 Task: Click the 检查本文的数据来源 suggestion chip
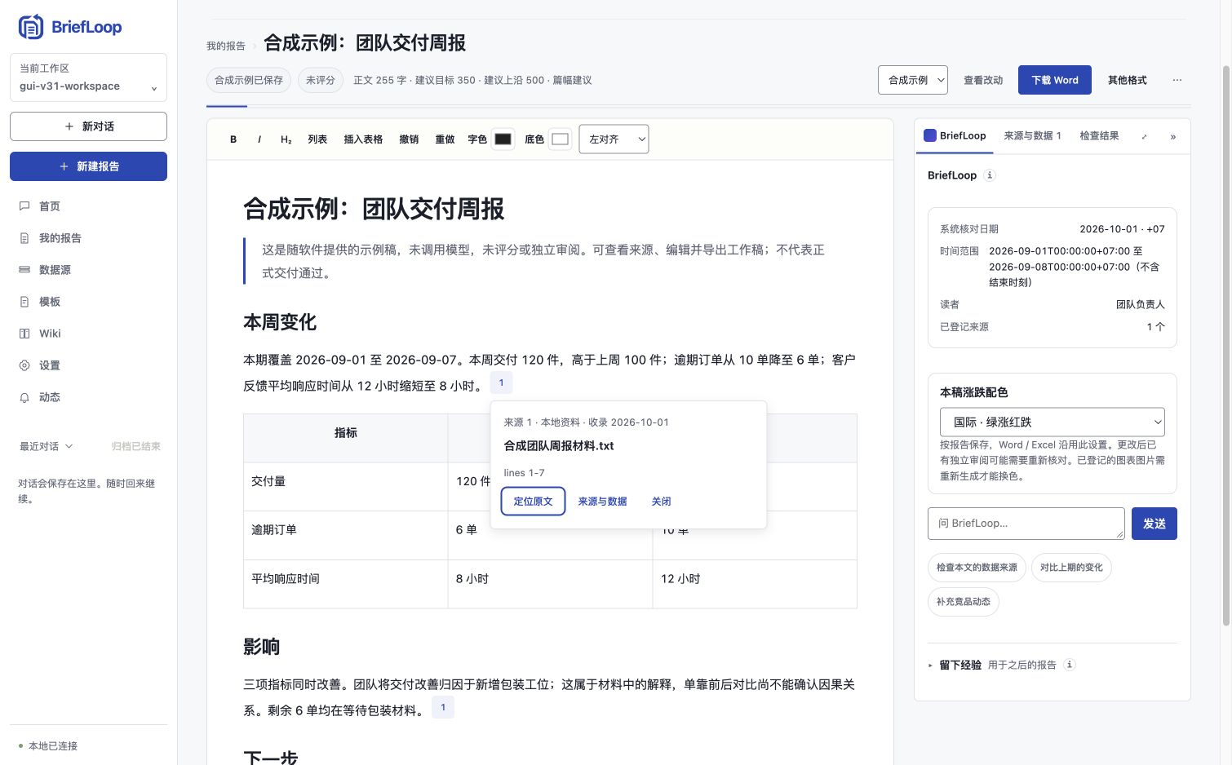977,568
